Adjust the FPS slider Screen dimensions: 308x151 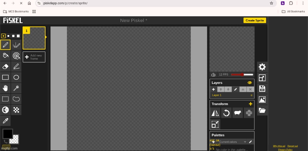coord(242,75)
